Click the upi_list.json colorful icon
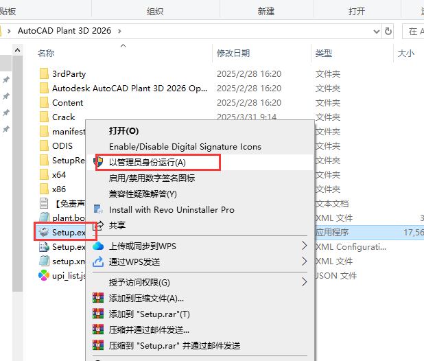This screenshot has width=424, height=361. pos(44,275)
